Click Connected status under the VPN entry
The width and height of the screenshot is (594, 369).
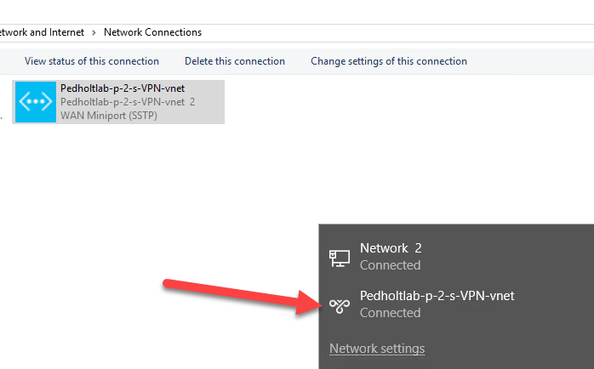tap(391, 313)
